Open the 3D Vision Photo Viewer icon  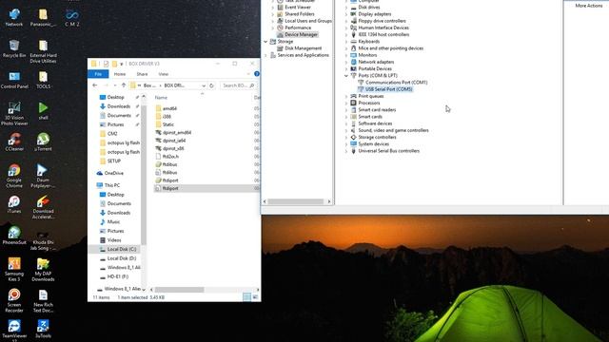[14, 113]
